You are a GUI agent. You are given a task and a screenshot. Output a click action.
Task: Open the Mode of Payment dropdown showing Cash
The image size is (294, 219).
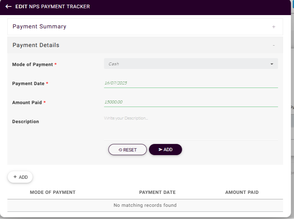[191, 64]
